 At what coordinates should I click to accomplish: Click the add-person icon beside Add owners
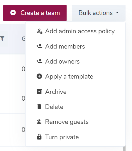click(39, 61)
